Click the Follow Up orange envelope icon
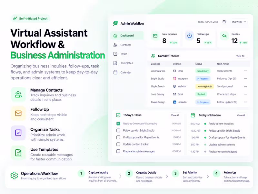 click(x=18, y=113)
